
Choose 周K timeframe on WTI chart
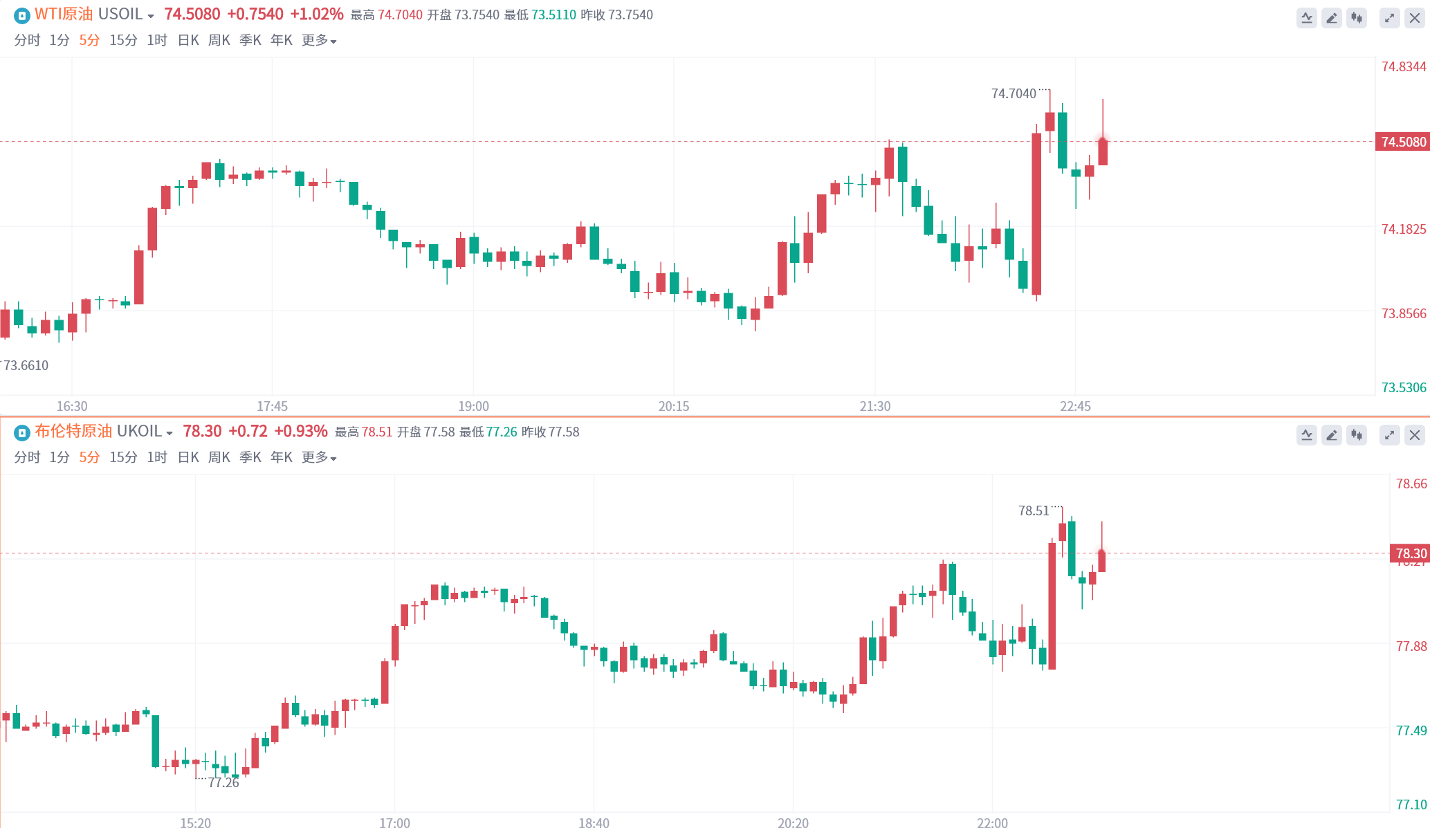[x=219, y=41]
